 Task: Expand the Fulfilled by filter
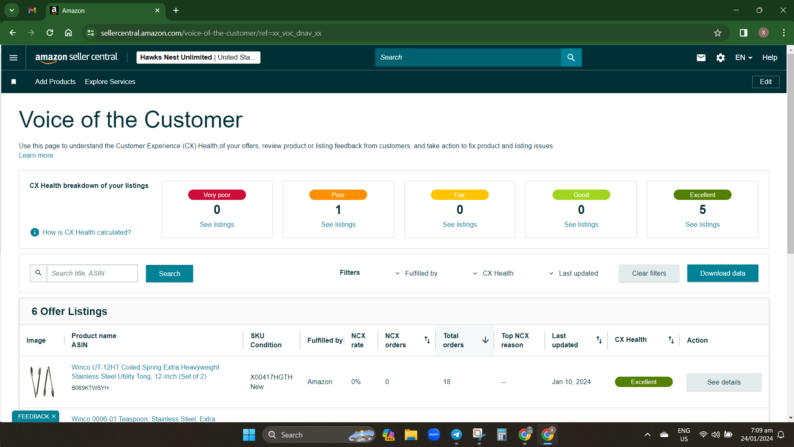pyautogui.click(x=416, y=273)
